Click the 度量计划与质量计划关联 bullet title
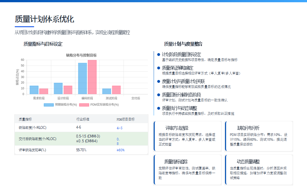The image size is (307, 190). [x=183, y=82]
